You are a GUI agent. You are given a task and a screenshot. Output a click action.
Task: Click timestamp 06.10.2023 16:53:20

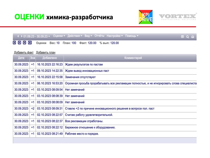[x=50, y=83]
